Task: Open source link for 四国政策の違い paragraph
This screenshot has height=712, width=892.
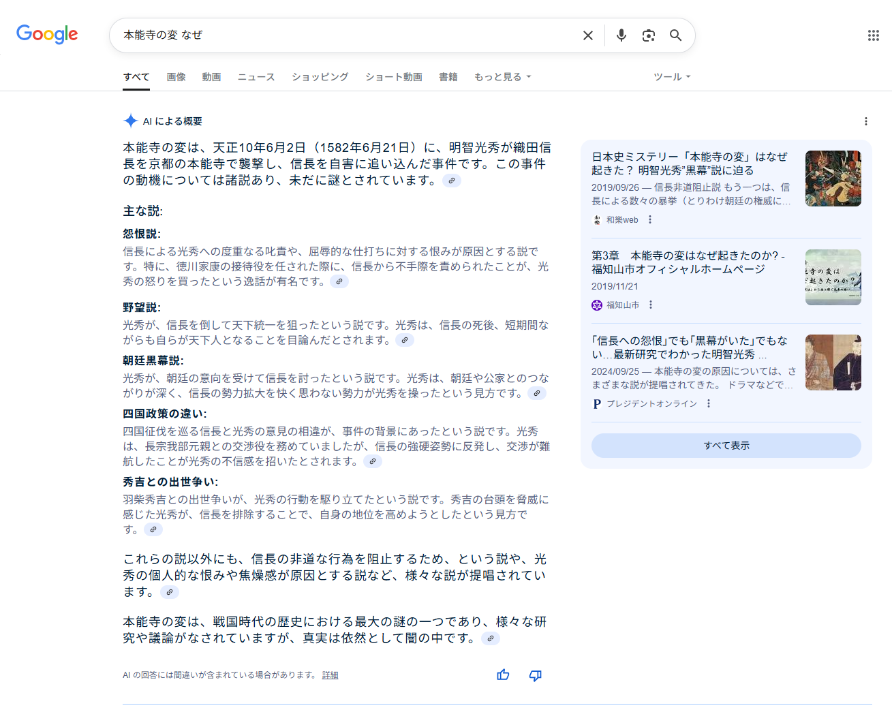Action: [x=372, y=461]
